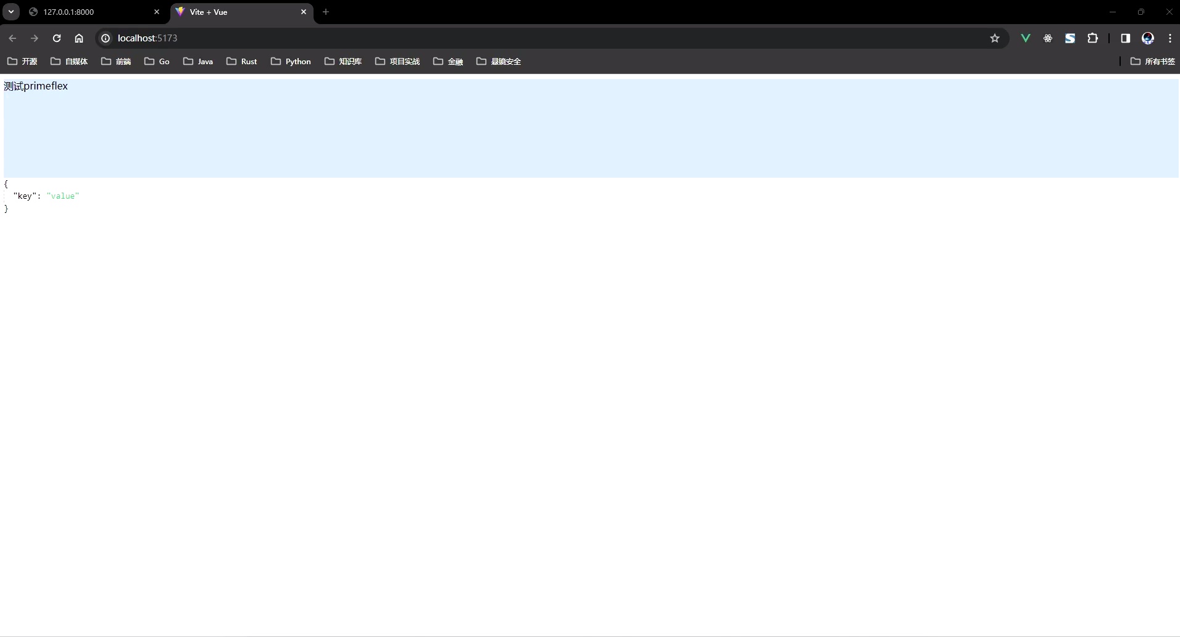Viewport: 1180px width, 637px height.
Task: Open the Extensions puzzle-piece icon
Action: (x=1094, y=38)
